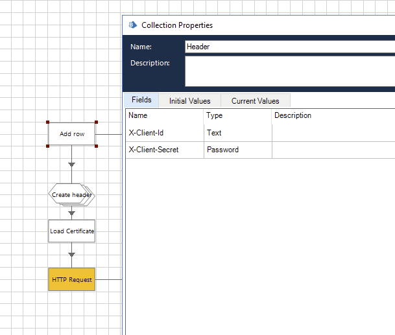
Task: Click the Text type cell for X-Client-Id
Action: [238, 133]
